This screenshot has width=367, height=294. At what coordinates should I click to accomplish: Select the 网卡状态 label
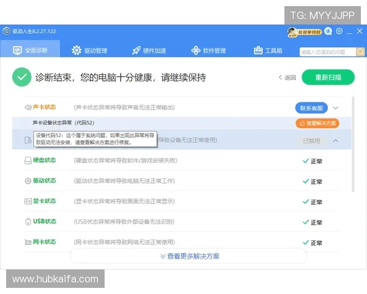[x=44, y=242]
